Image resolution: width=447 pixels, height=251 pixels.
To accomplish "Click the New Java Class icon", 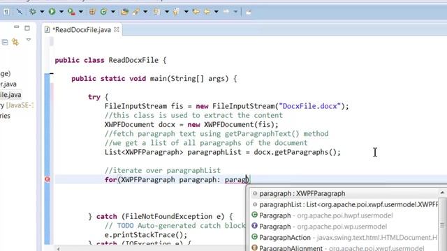I will tap(103, 12).
